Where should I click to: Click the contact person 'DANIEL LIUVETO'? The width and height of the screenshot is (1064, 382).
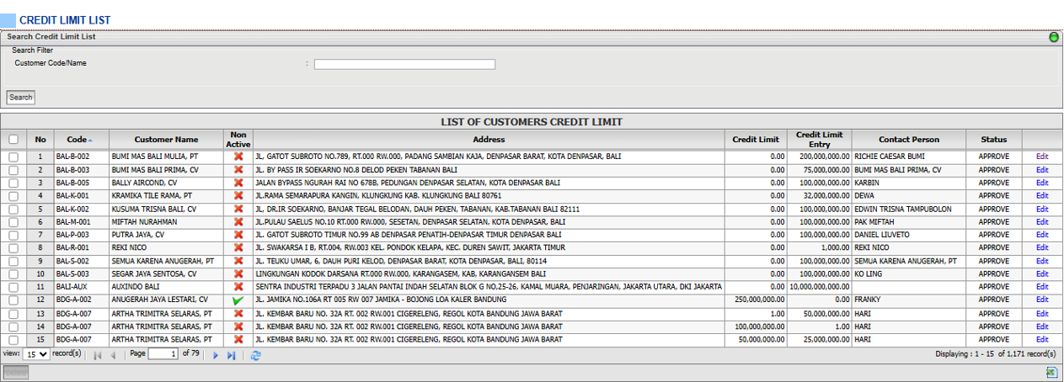[x=882, y=235]
